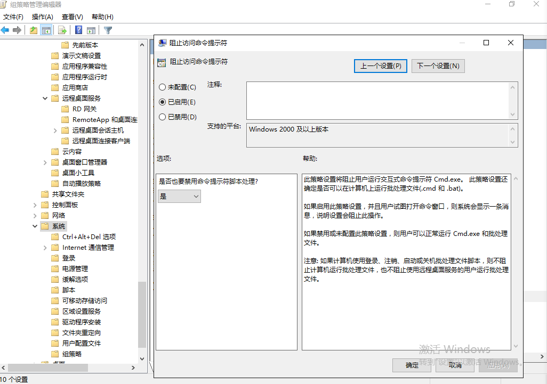Click the policy icon in dialog title bar
The height and width of the screenshot is (384, 547).
(x=162, y=43)
